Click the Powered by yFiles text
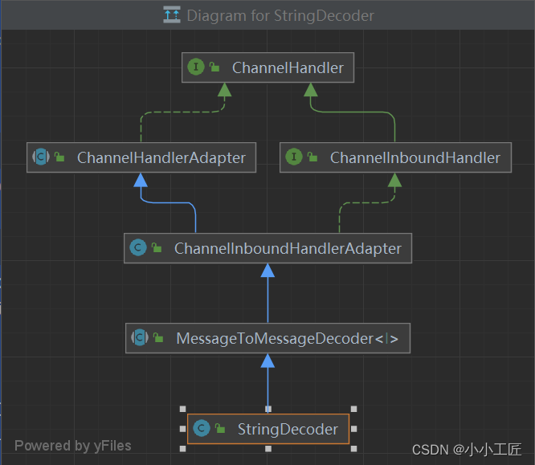The image size is (535, 465). [72, 445]
